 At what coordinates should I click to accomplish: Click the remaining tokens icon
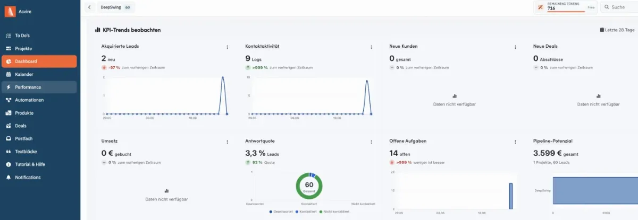coord(541,7)
